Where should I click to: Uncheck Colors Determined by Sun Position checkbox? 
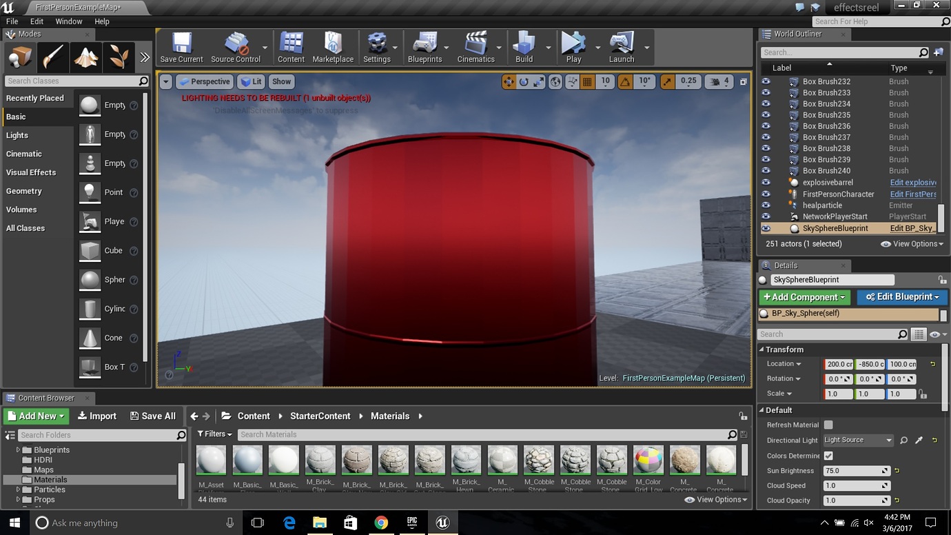828,456
